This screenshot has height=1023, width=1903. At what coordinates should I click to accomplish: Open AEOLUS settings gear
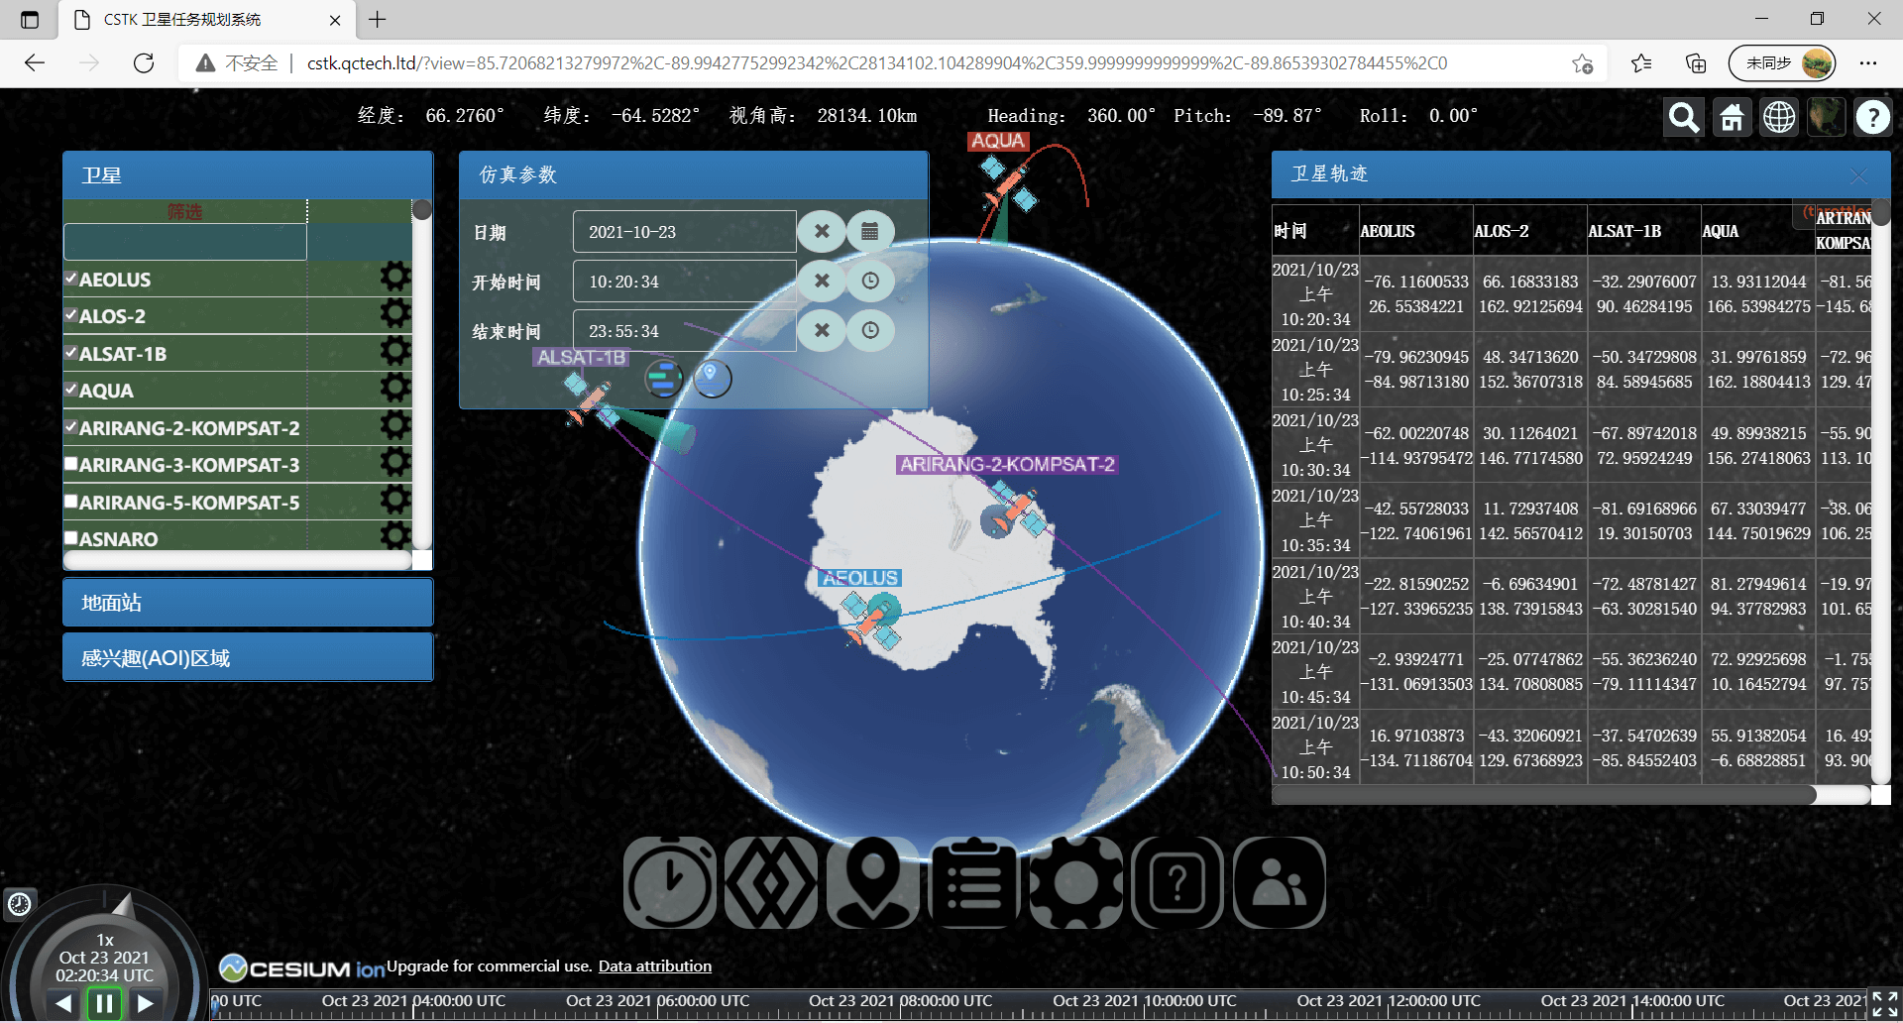[x=395, y=278]
